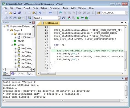The height and width of the screenshot is (108, 130).
Task: Collapse the Target 1 tree node
Action: tap(8, 30)
